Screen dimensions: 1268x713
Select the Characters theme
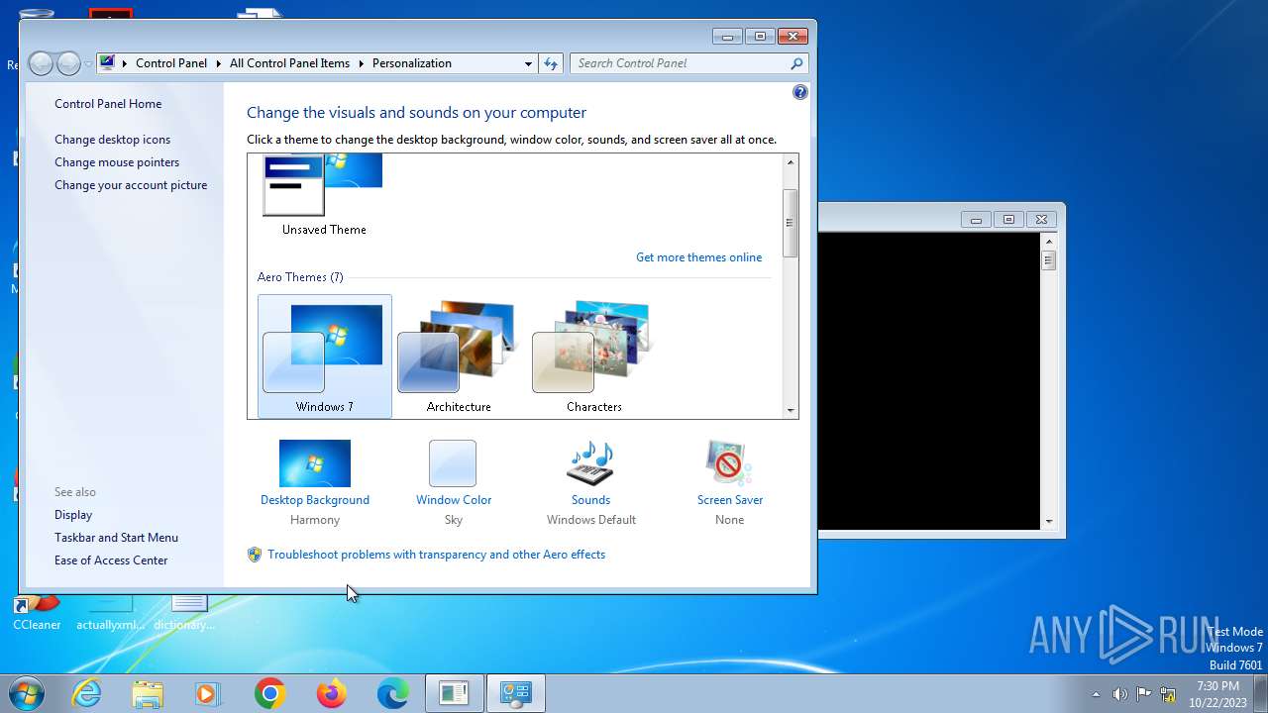coord(594,356)
